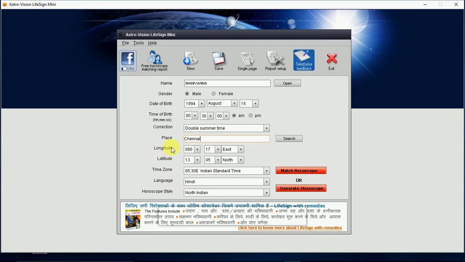This screenshot has height=262, width=465.
Task: Choose pm for time of birth
Action: 251,116
